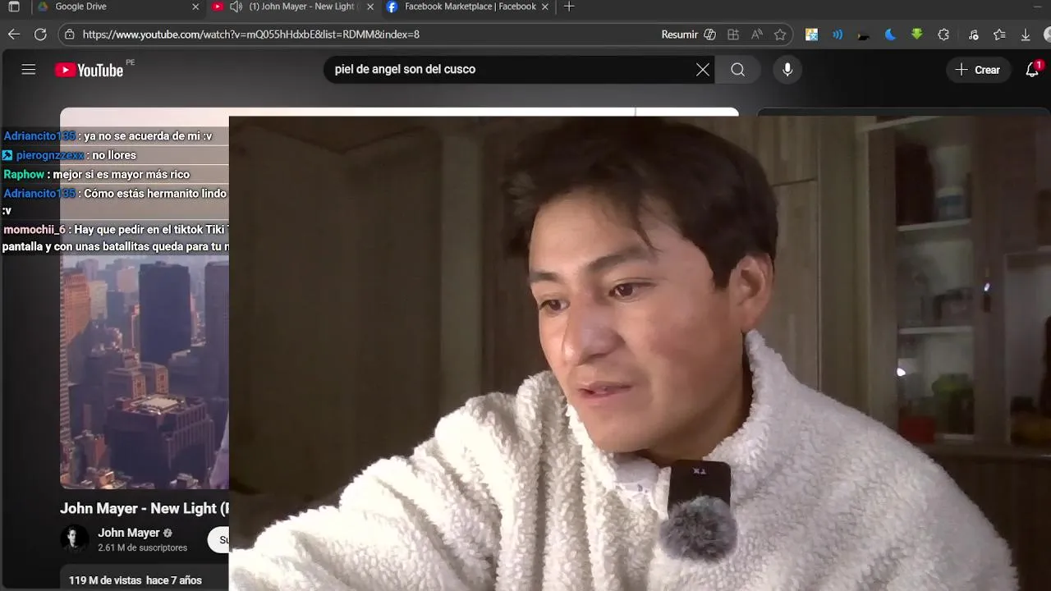
Task: Switch to the Facebook Marketplace tab
Action: [x=470, y=7]
